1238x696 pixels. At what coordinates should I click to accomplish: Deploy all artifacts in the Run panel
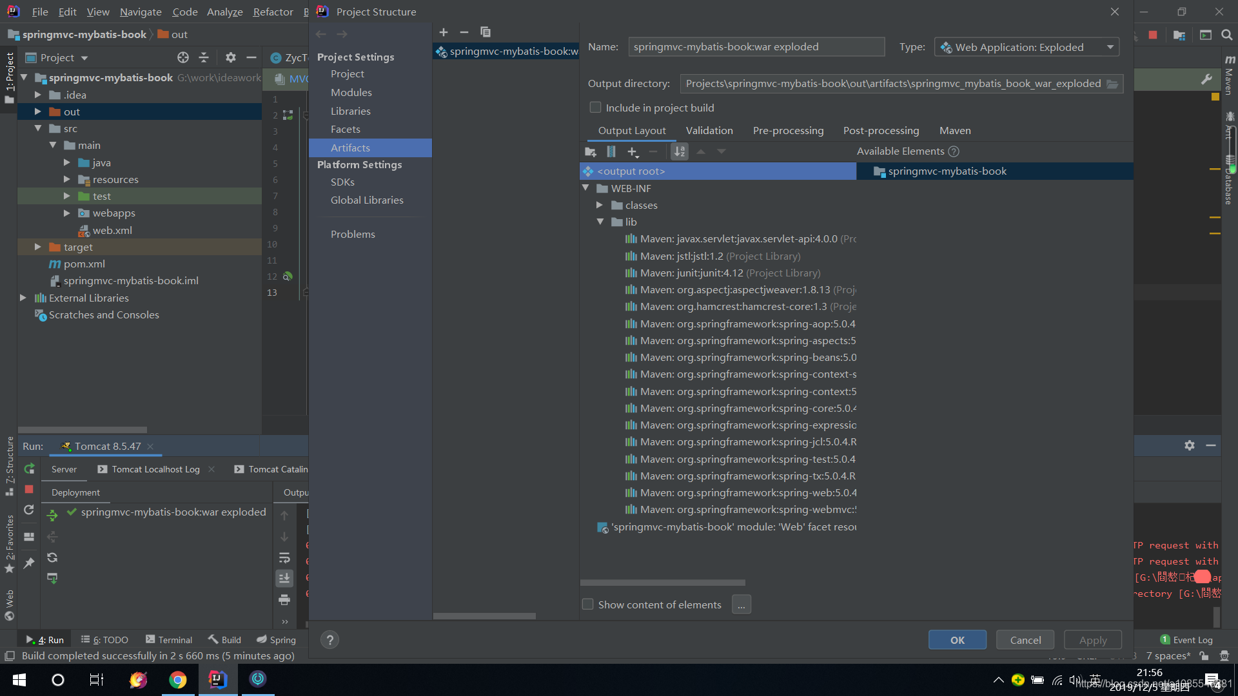pyautogui.click(x=52, y=516)
